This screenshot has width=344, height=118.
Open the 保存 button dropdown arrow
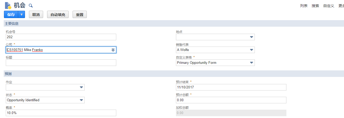[x=22, y=15]
